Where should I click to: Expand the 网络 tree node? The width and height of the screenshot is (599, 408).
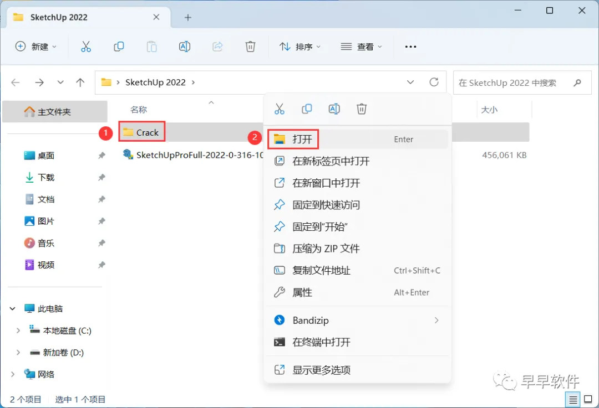[13, 374]
